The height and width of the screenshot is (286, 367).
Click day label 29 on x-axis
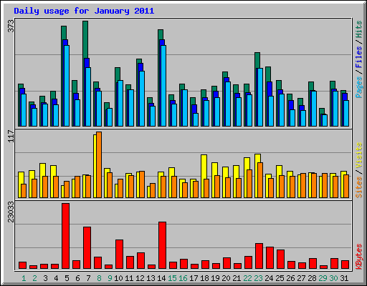click(x=323, y=278)
